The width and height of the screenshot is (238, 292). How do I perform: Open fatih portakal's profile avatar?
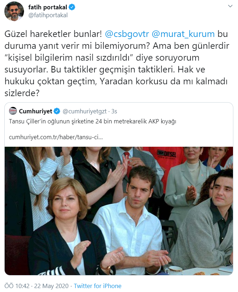(x=14, y=11)
